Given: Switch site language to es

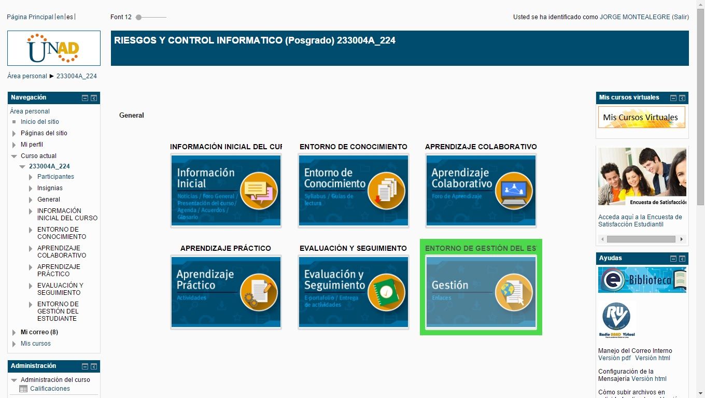Looking at the screenshot, I should [69, 17].
